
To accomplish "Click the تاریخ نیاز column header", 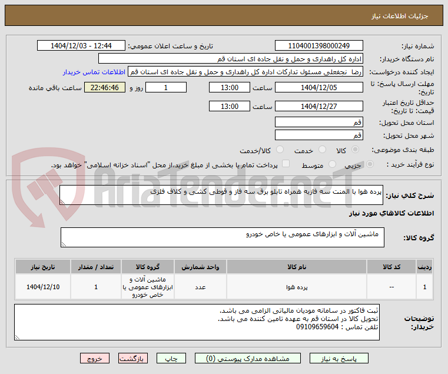I will pos(43,267).
